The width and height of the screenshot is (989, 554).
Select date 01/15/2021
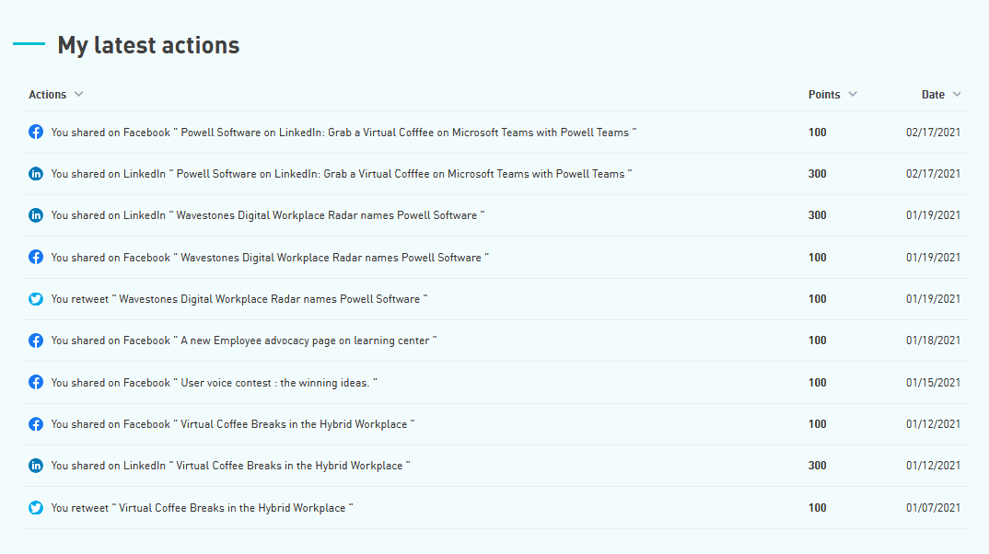click(x=933, y=383)
